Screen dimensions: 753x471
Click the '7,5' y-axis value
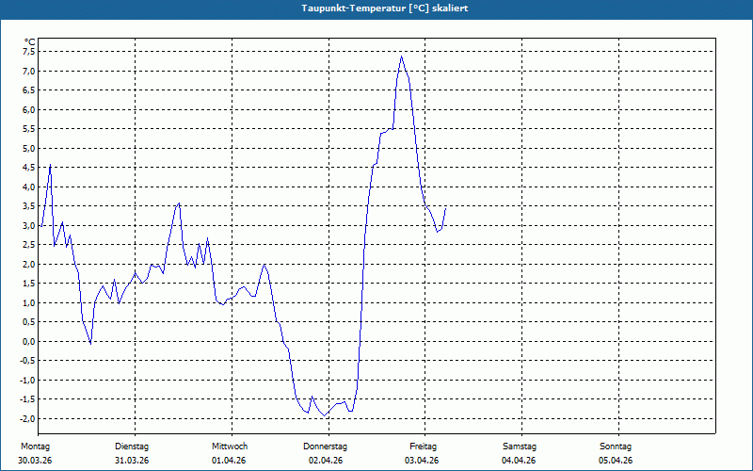click(x=29, y=52)
